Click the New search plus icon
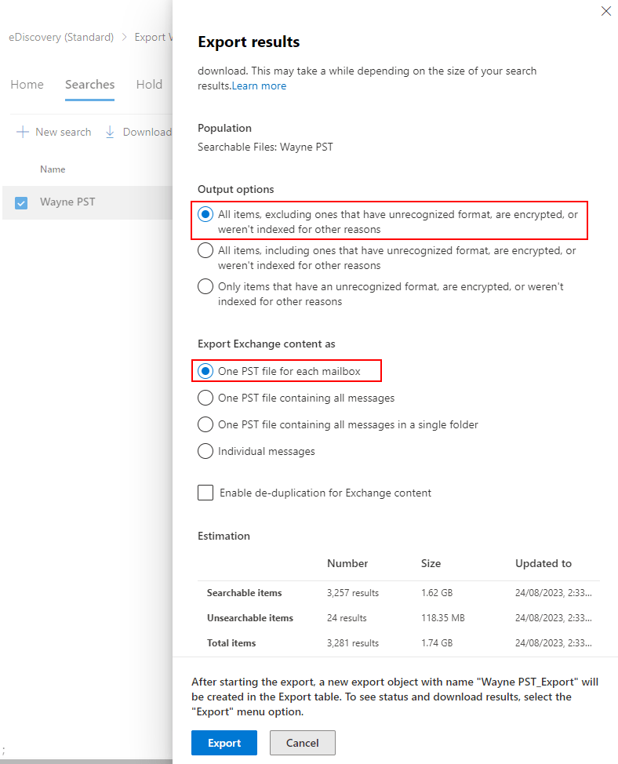Viewport: 618px width, 764px height. pos(23,132)
